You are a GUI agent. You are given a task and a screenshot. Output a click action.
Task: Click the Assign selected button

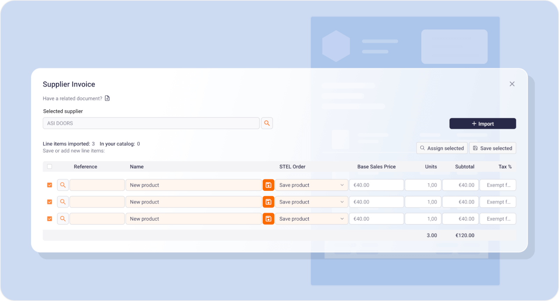[442, 148]
